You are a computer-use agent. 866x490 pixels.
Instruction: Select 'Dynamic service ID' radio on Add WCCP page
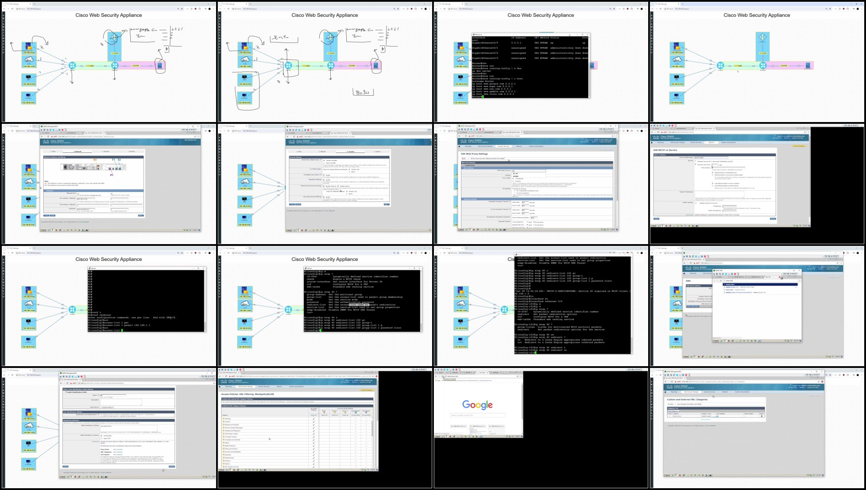pyautogui.click(x=696, y=164)
